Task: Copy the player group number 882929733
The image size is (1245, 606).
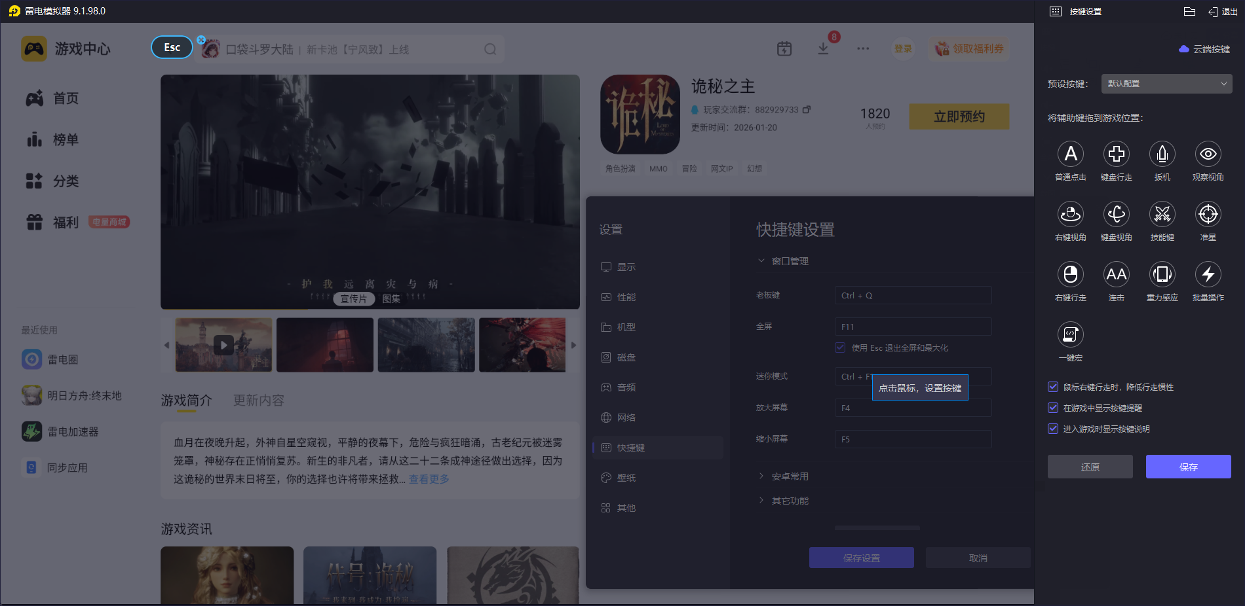Action: 807,109
